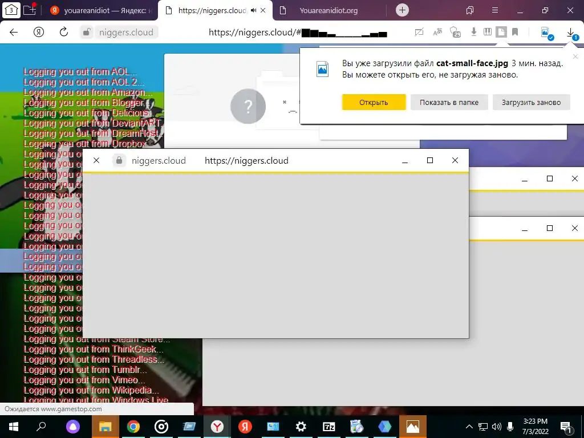584x438 pixels.
Task: Open Windows taskbar search
Action: coord(41,427)
